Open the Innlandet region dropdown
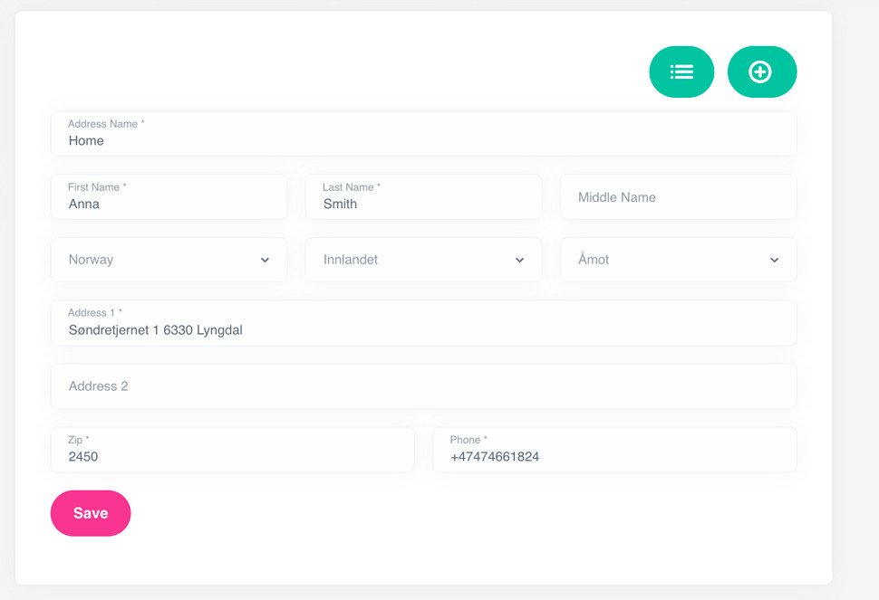 tap(423, 260)
